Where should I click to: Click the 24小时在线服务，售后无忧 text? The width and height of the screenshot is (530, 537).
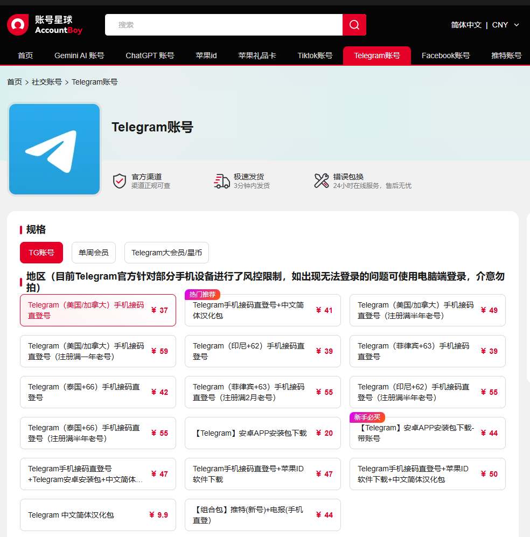372,186
